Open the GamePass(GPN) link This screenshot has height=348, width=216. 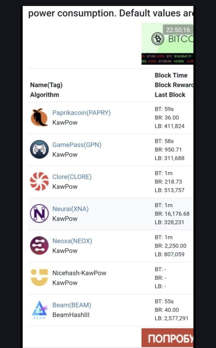pyautogui.click(x=77, y=145)
